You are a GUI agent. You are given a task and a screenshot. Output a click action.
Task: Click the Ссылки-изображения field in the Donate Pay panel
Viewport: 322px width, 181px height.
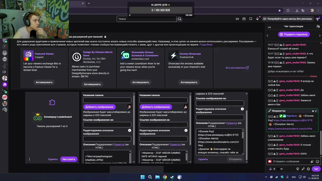coord(220,103)
